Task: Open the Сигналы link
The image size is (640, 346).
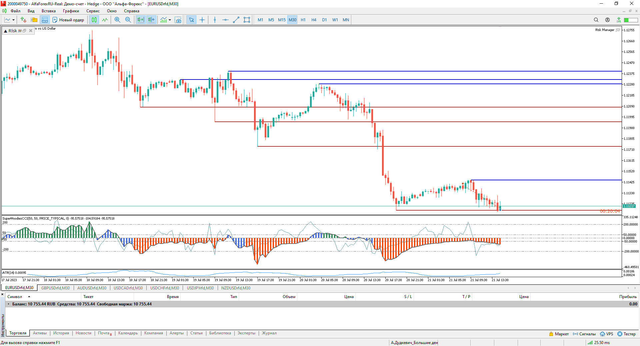Action: (584, 334)
